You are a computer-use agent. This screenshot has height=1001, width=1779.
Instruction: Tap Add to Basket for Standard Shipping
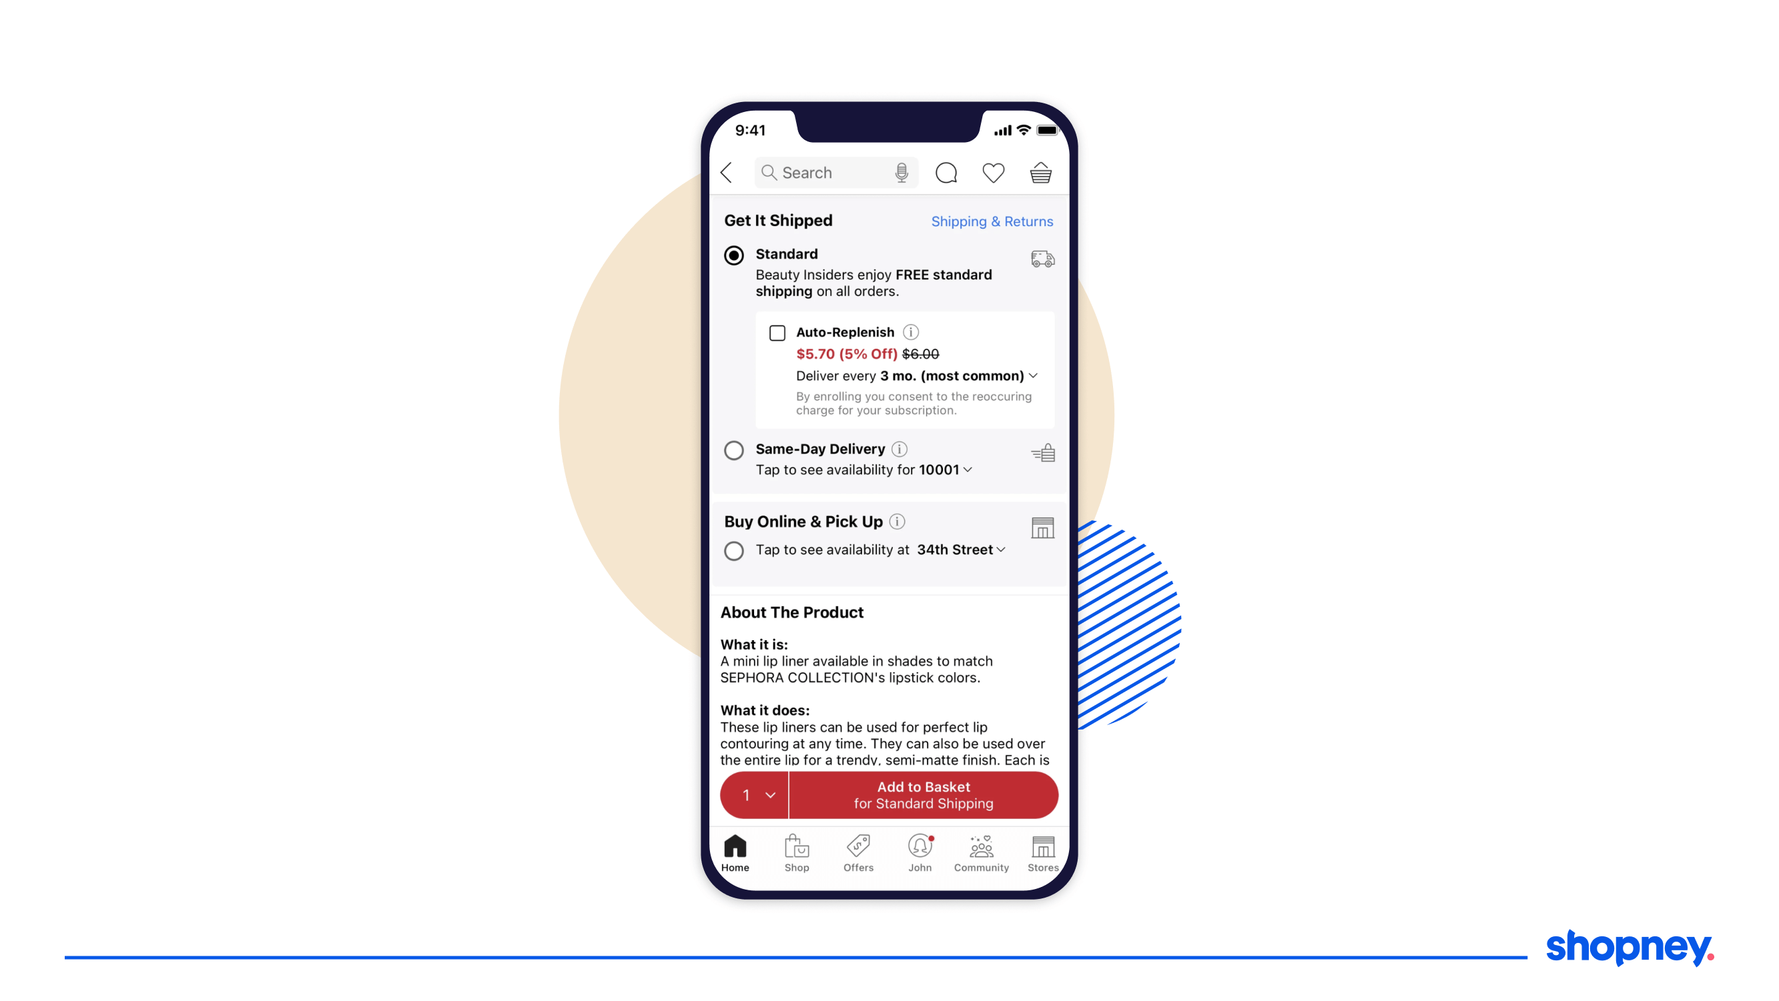922,795
